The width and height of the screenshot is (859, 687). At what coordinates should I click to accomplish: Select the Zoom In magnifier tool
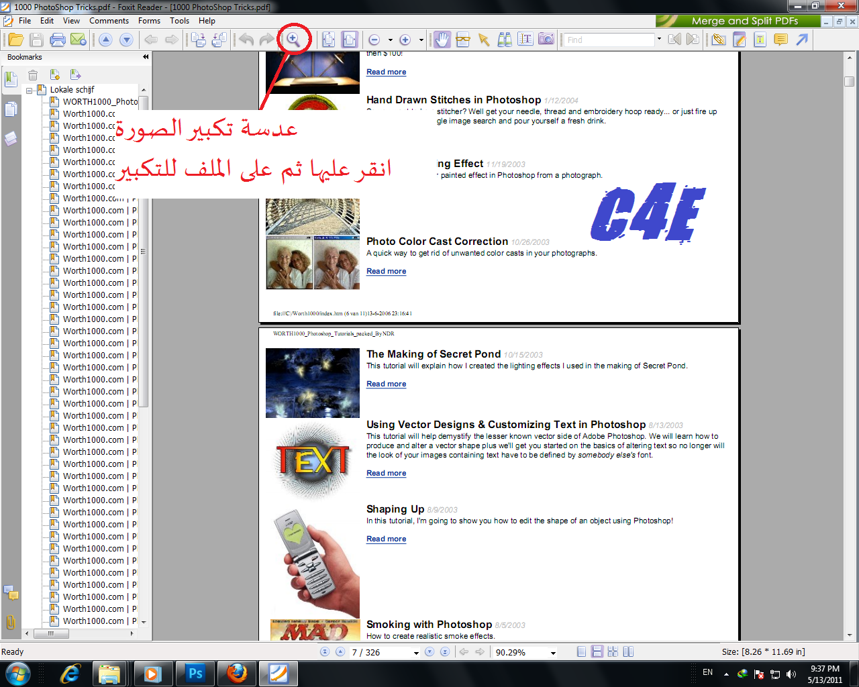pos(293,40)
